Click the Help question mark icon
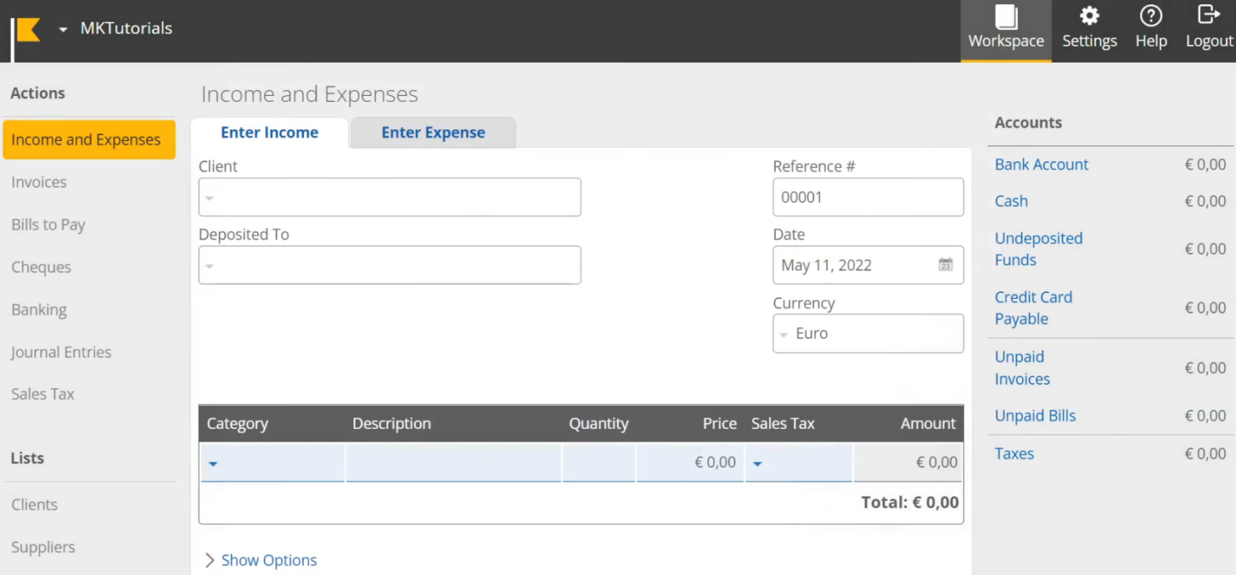The width and height of the screenshot is (1236, 575). (x=1151, y=28)
